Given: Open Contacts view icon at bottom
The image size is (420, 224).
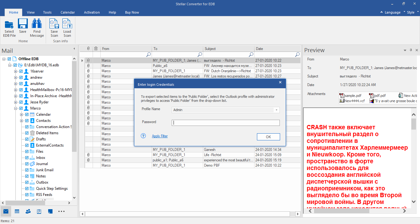Looking at the screenshot, I should click(x=28, y=211).
